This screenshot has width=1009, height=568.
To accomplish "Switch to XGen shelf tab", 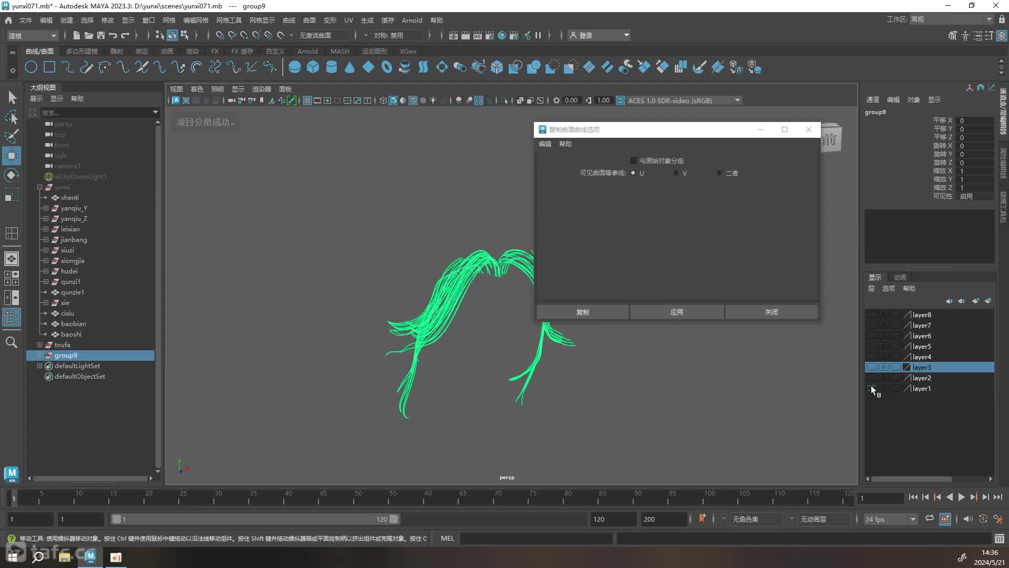I will point(408,51).
